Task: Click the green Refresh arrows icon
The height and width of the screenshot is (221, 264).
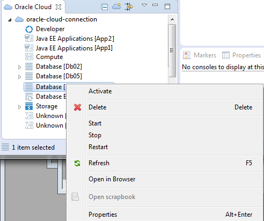Action: [x=77, y=163]
